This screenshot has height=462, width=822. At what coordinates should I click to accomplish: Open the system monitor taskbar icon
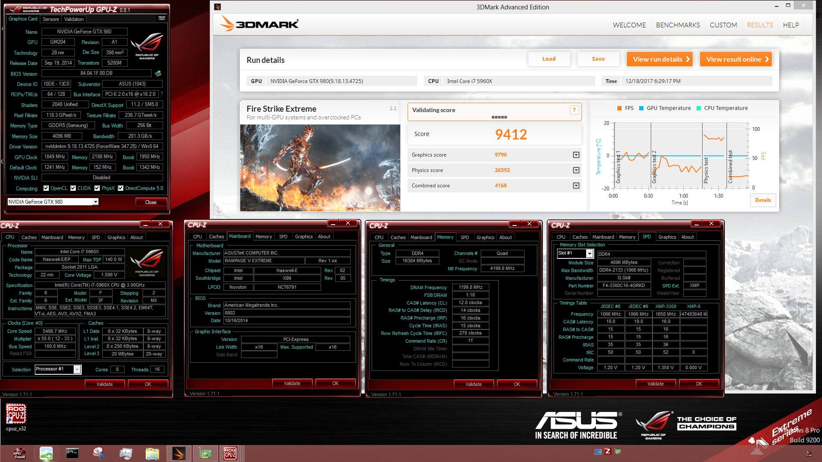point(125,453)
